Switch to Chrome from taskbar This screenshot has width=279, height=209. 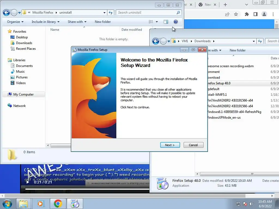click(58, 204)
